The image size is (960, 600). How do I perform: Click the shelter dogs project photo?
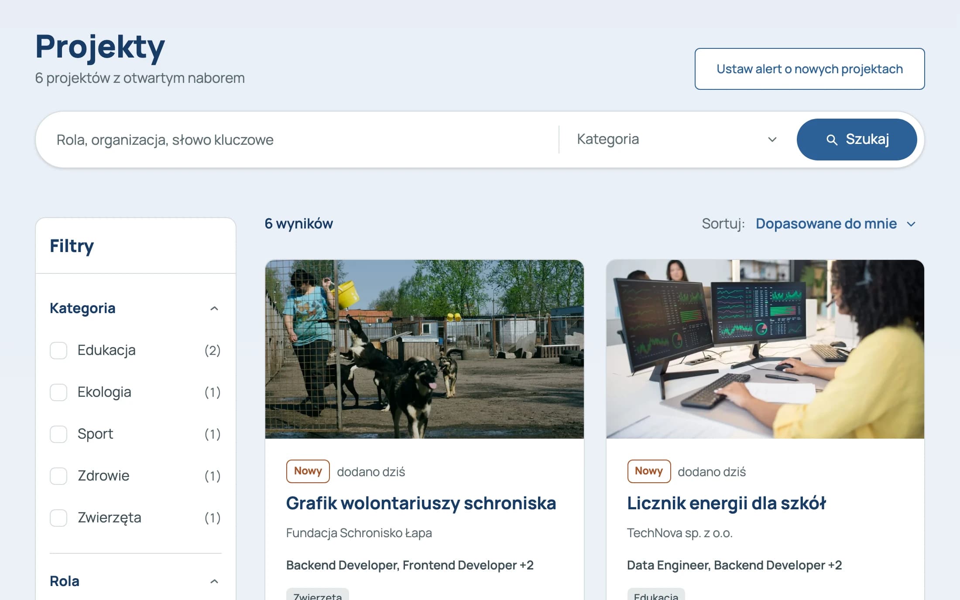point(424,349)
